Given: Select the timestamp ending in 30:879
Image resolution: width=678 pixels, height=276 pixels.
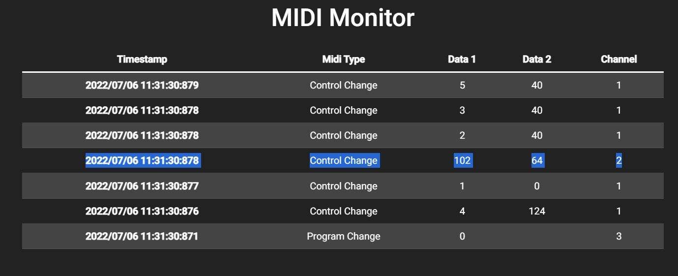Looking at the screenshot, I should coord(142,85).
